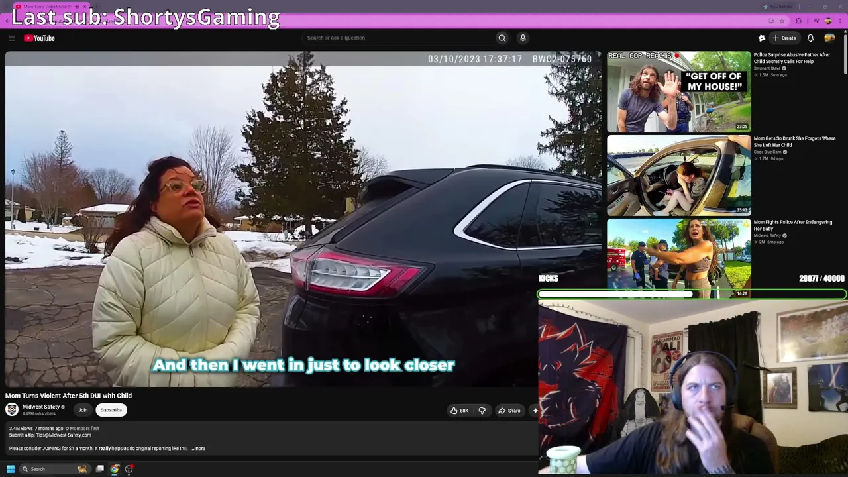
Task: Click title 'Mom Gets So Drunk She Forgets Where She Left Her Child'
Action: point(794,142)
